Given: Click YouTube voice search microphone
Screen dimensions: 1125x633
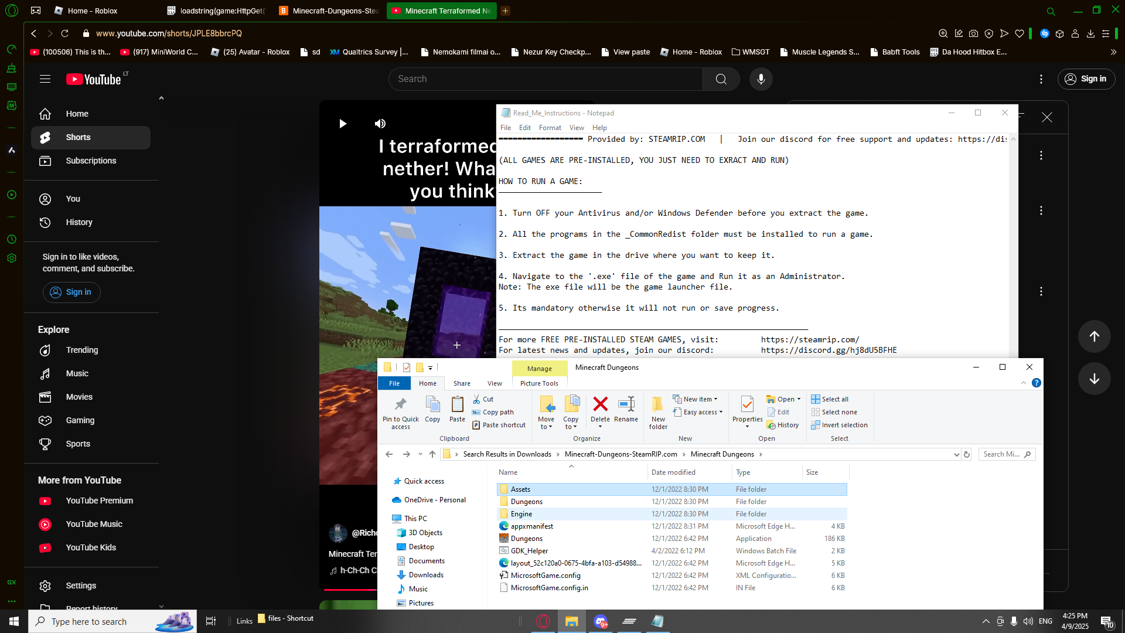Looking at the screenshot, I should point(761,79).
